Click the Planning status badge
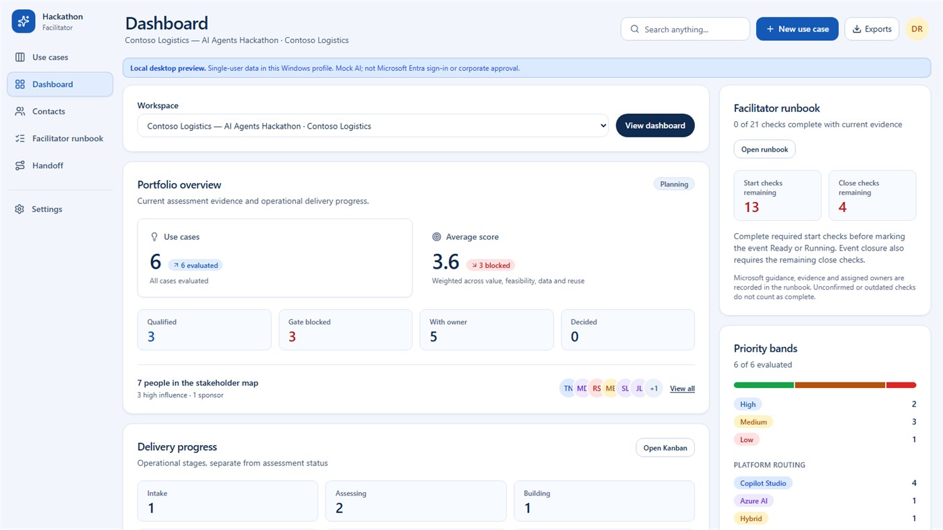943x530 pixels. tap(674, 184)
